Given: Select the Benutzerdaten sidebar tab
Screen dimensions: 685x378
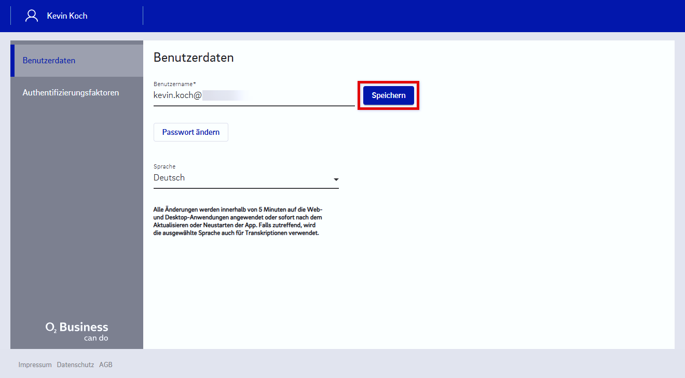Looking at the screenshot, I should pos(49,61).
